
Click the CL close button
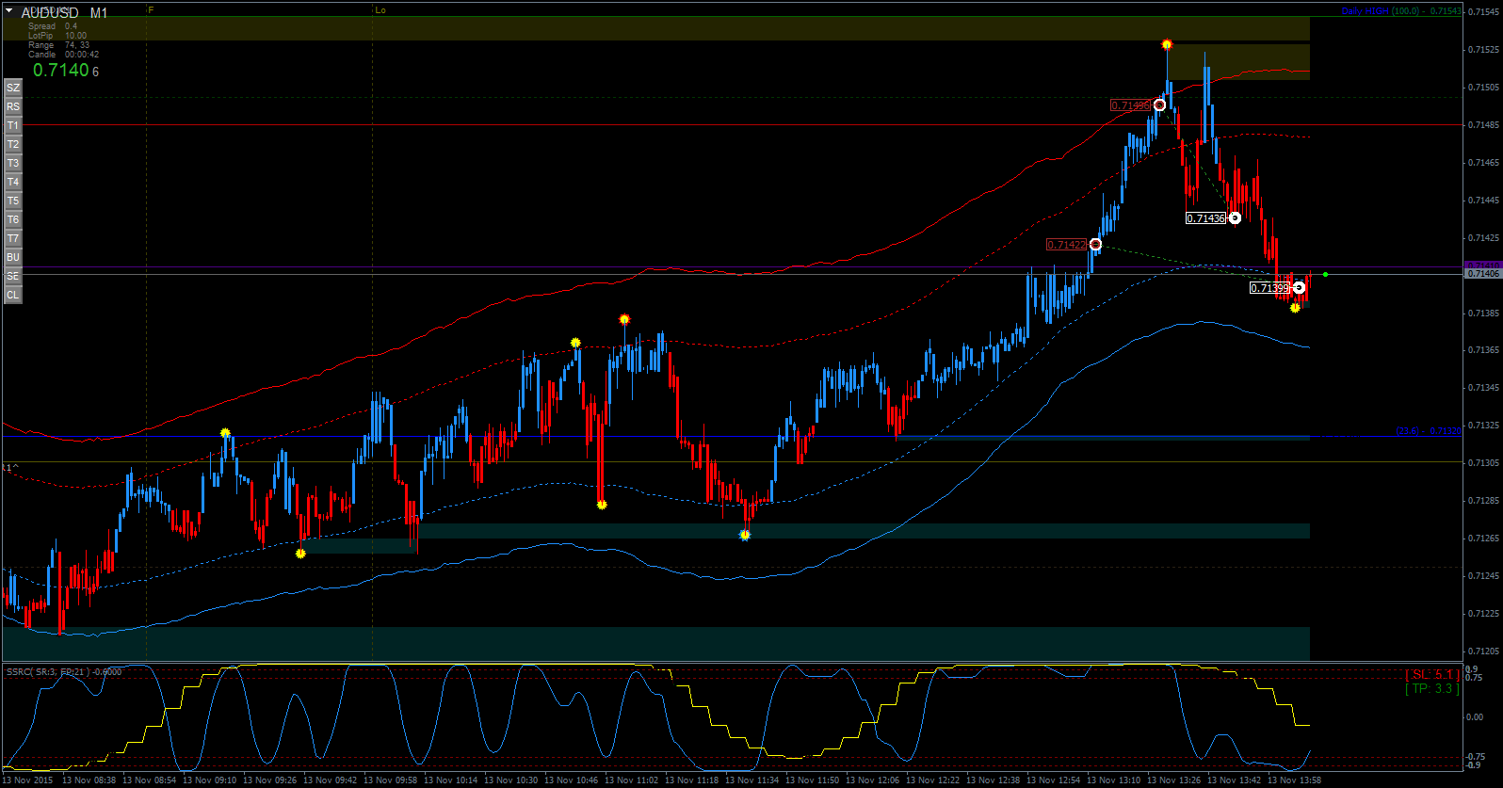(13, 295)
